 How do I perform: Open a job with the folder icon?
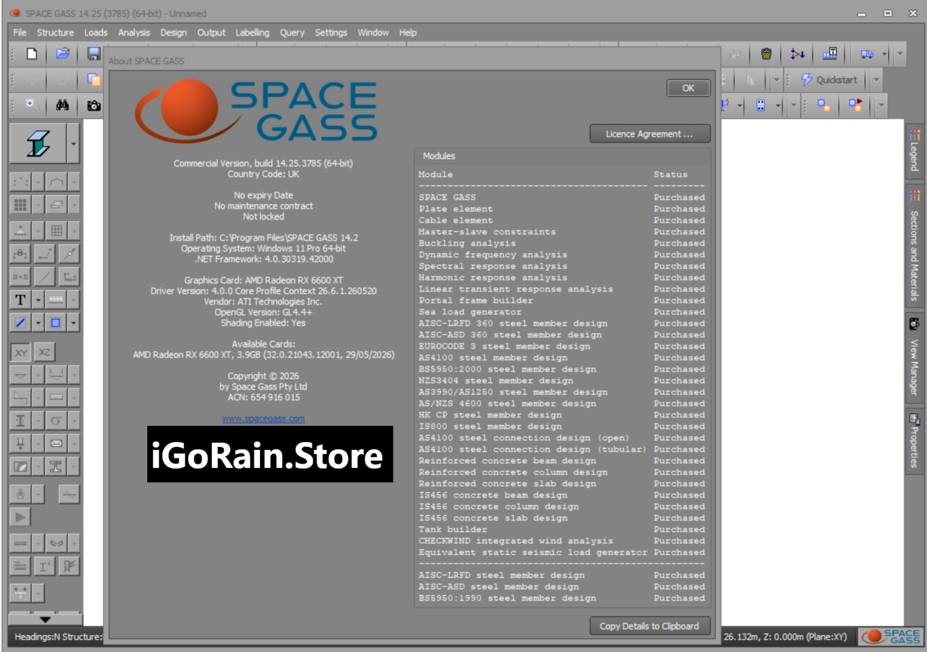pyautogui.click(x=63, y=54)
